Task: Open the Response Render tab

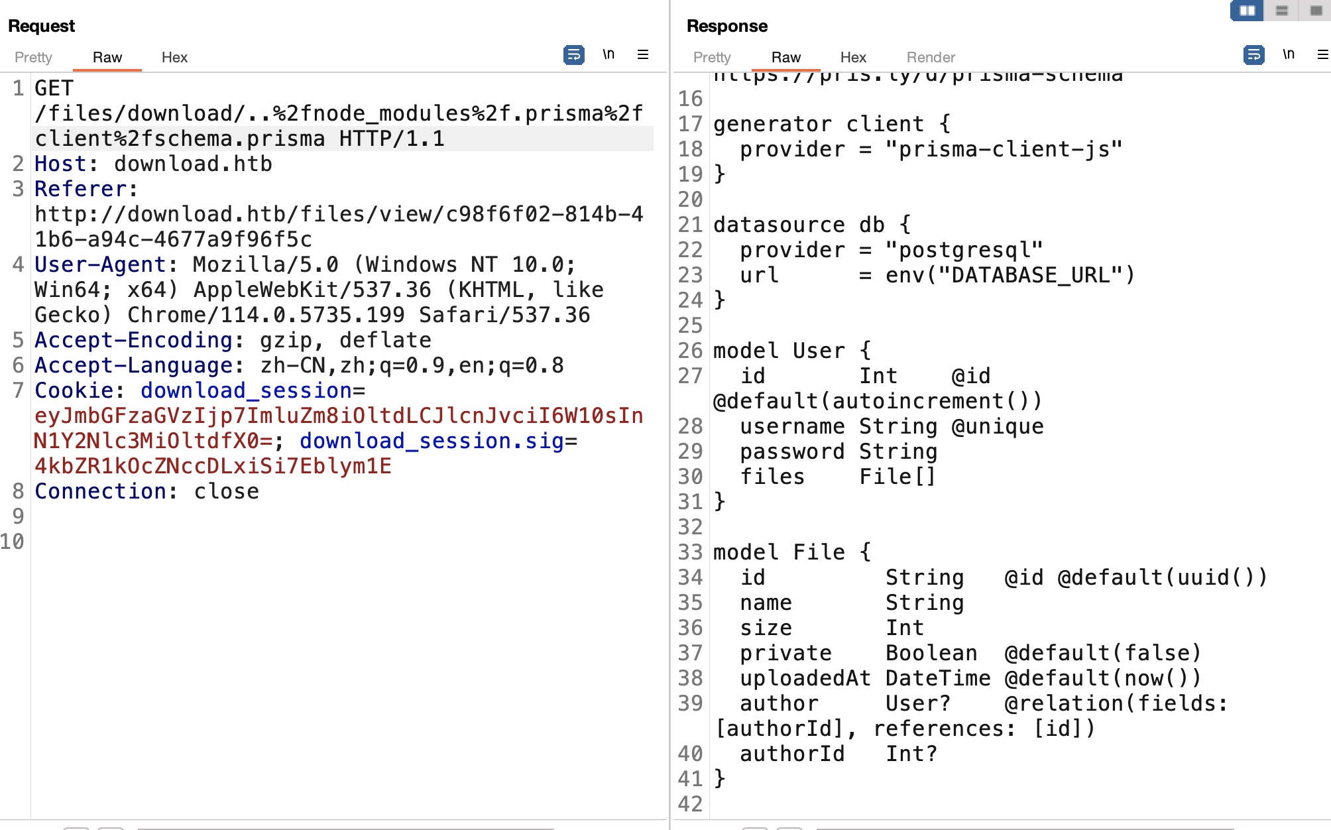Action: pos(931,58)
